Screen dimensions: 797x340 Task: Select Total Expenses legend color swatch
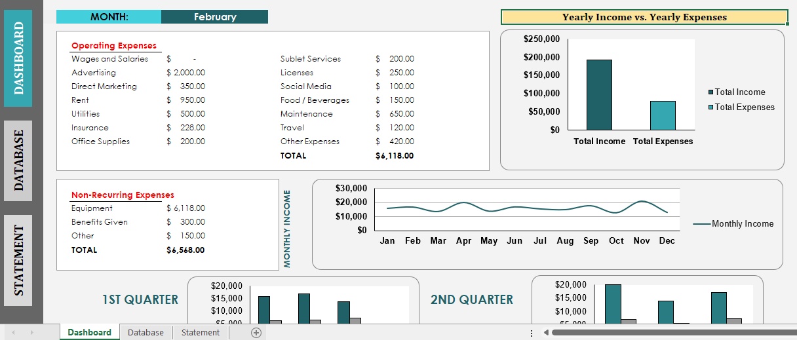tap(711, 107)
